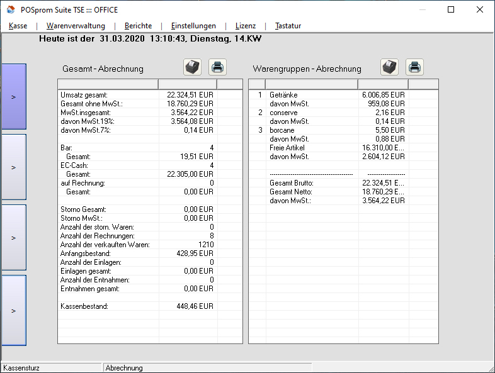Select the 'Getränke' product group row
Viewport: 495px width, 373px height.
(343, 95)
